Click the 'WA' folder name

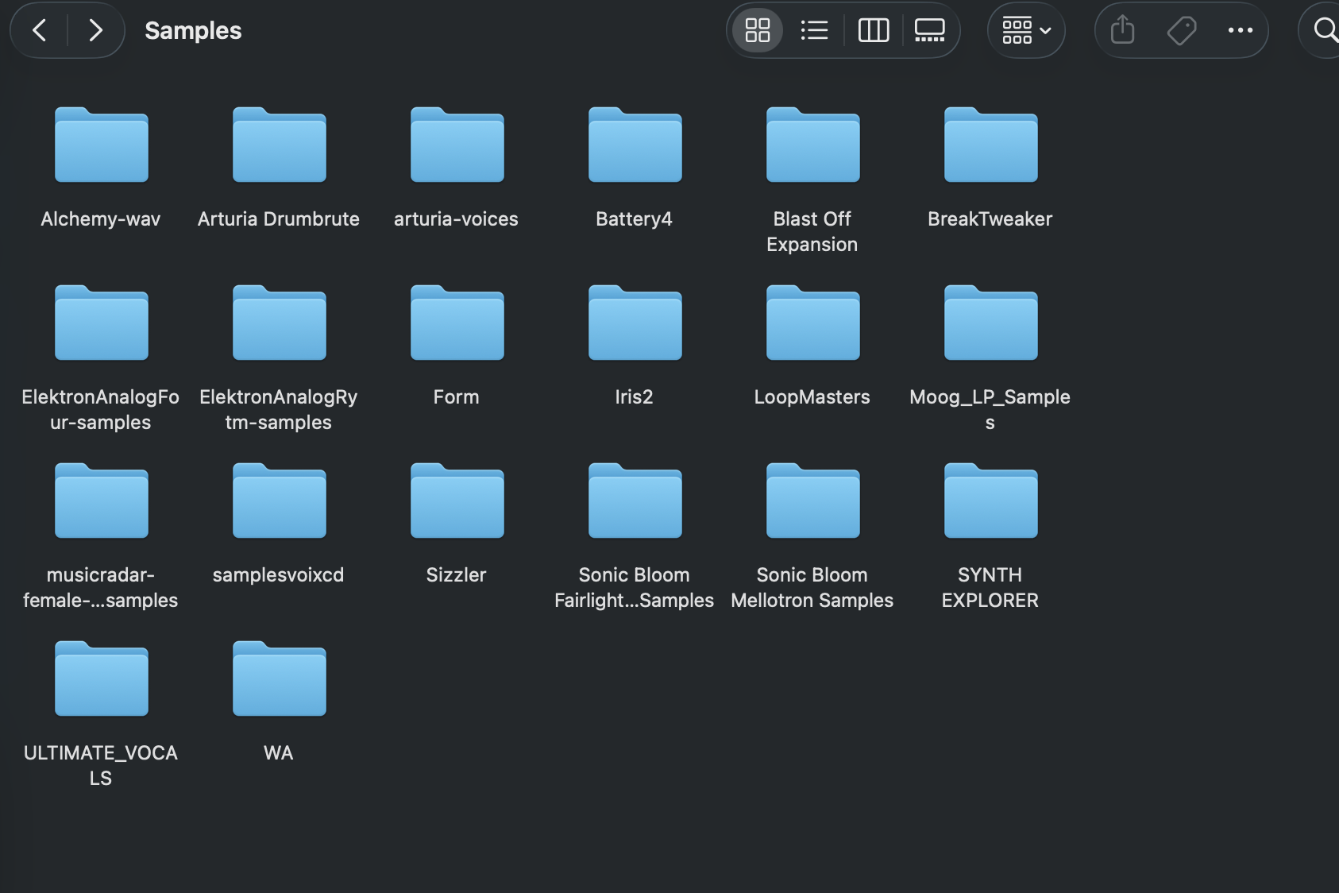[x=279, y=753]
